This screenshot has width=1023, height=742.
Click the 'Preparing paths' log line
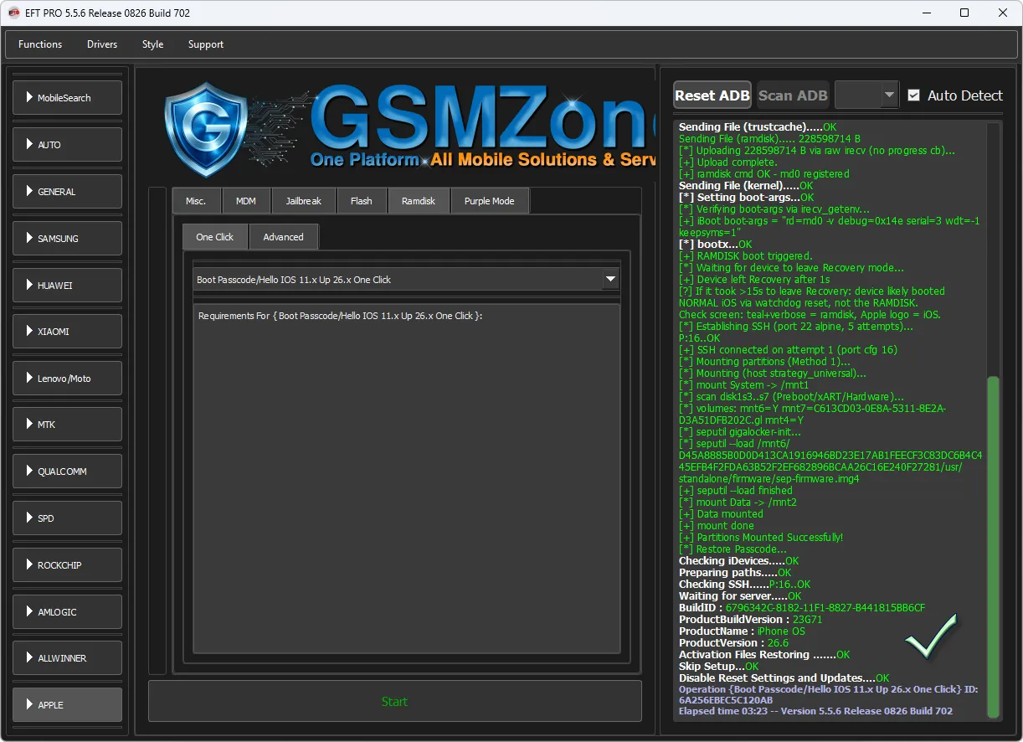click(x=735, y=573)
